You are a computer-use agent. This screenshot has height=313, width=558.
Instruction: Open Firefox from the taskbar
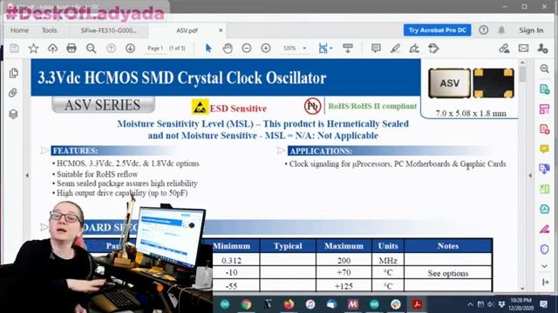(289, 304)
